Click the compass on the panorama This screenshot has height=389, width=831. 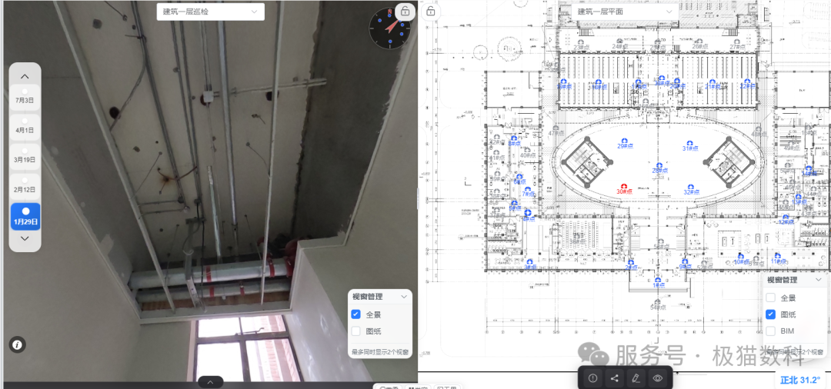point(389,29)
